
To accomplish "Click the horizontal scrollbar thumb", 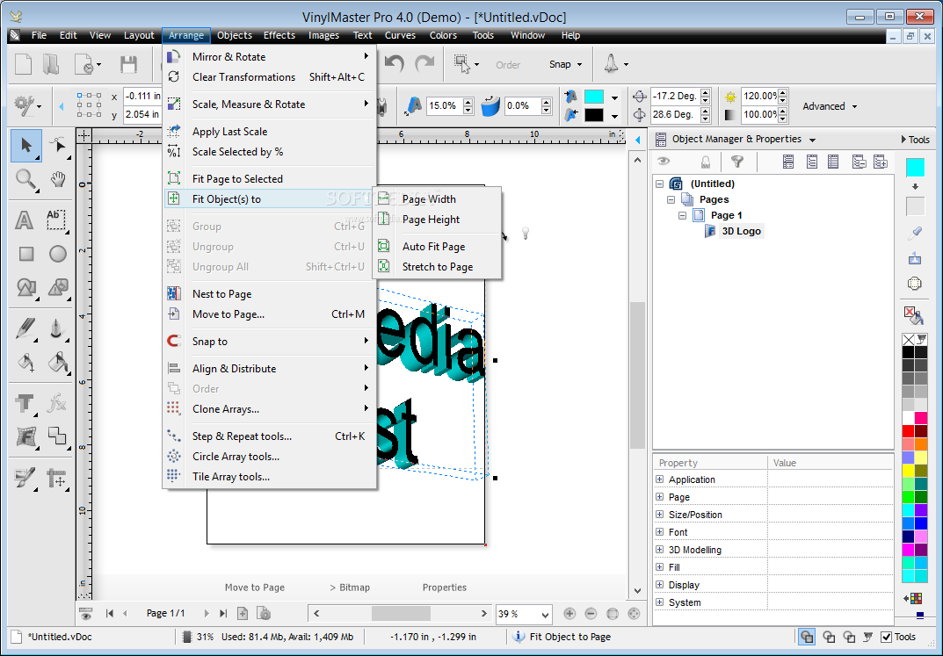I will (401, 613).
